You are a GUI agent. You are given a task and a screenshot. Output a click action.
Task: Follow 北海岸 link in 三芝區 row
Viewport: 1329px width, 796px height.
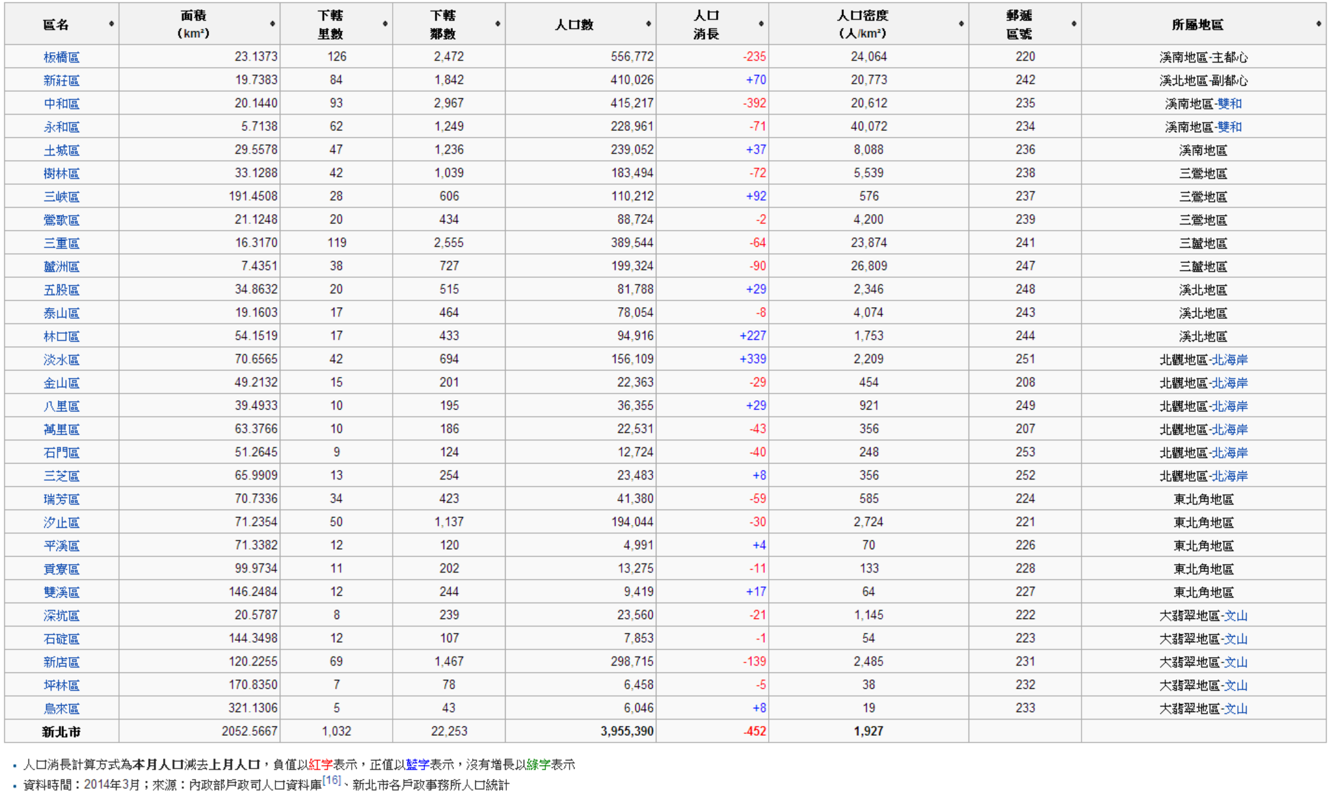click(x=1230, y=476)
